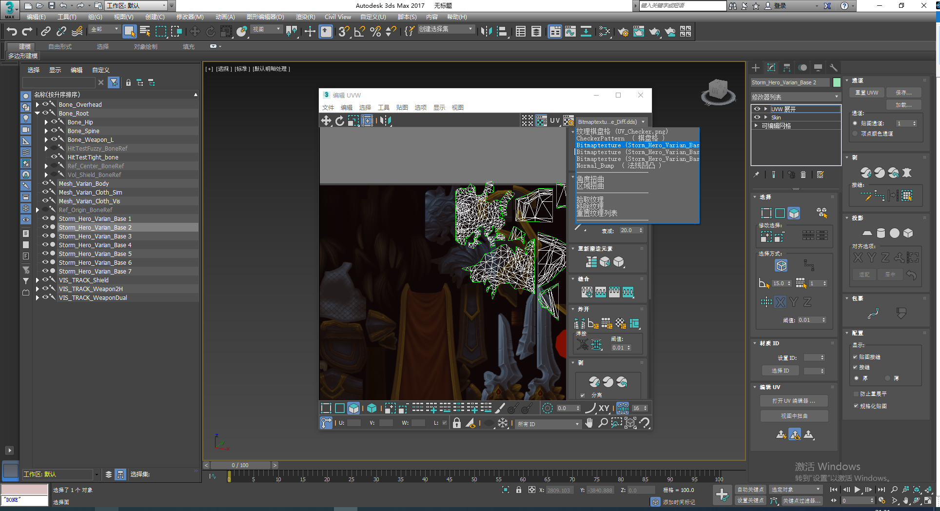The image size is (940, 511).
Task: Open the 所有 ID dropdown
Action: [548, 424]
